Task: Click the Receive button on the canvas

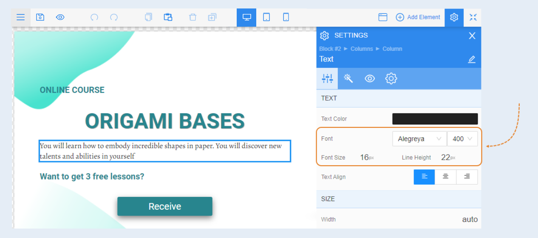Action: click(x=165, y=206)
